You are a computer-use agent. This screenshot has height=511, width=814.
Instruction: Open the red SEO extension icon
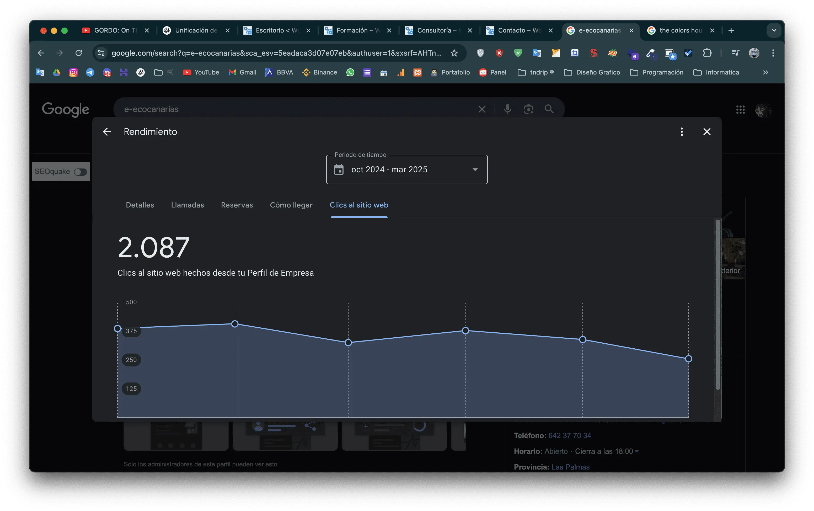click(593, 53)
